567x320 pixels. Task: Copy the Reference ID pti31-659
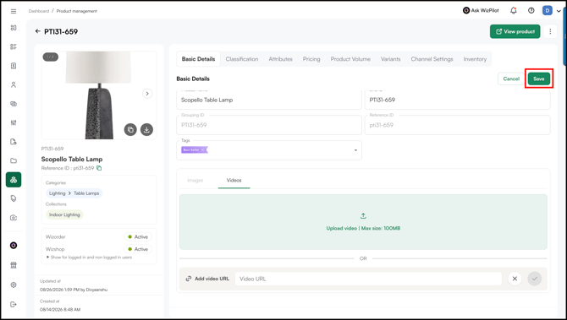[99, 168]
